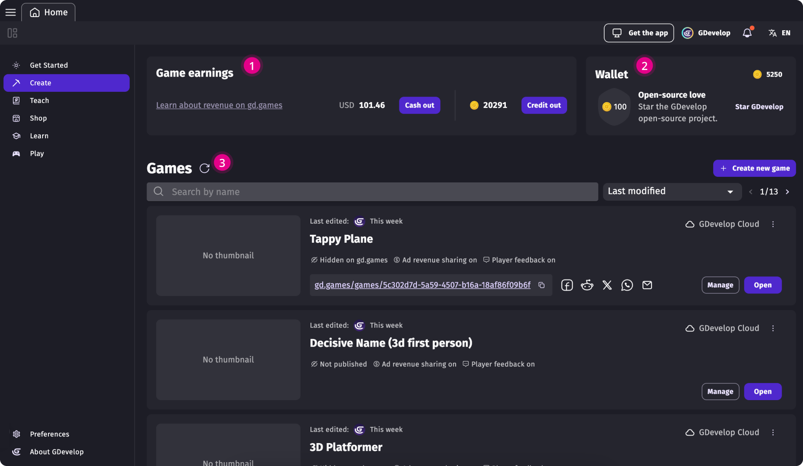
Task: Share Tappy Plane via WhatsApp
Action: pyautogui.click(x=627, y=285)
